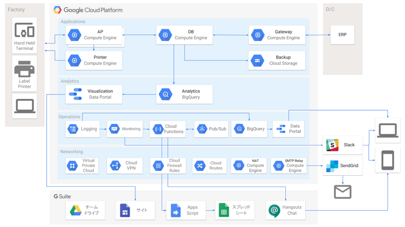The image size is (405, 227).
Task: Click the envelope mail icon below SendGrid
Action: (343, 192)
